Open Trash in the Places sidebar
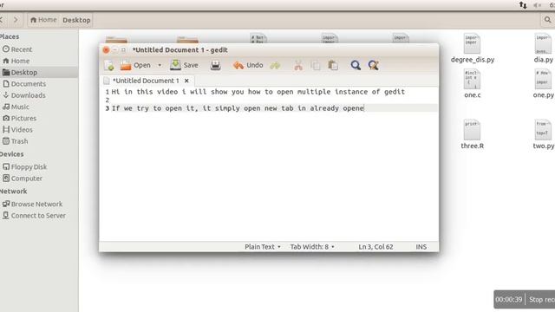Image resolution: width=555 pixels, height=312 pixels. point(16,141)
